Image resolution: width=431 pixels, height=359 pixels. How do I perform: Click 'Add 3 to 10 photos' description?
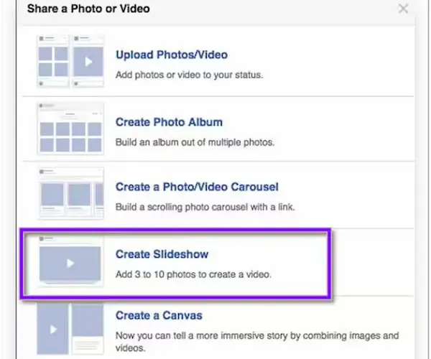tap(193, 274)
